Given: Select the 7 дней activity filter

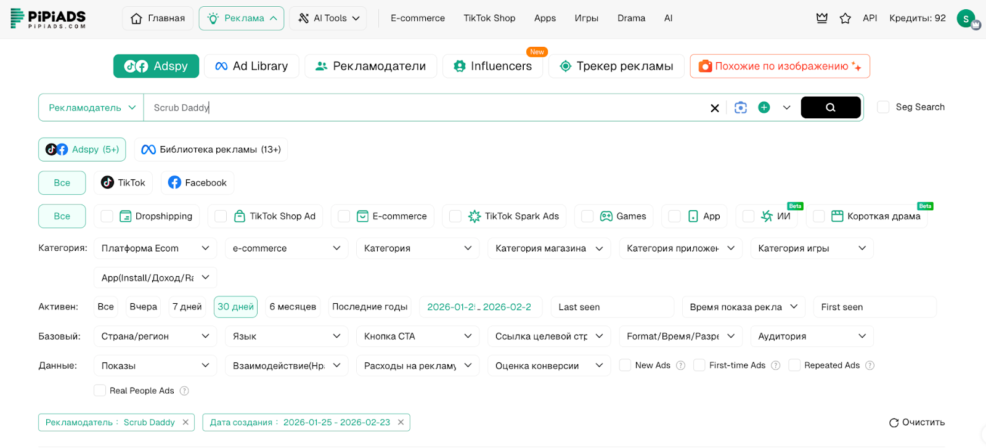Looking at the screenshot, I should [x=187, y=307].
